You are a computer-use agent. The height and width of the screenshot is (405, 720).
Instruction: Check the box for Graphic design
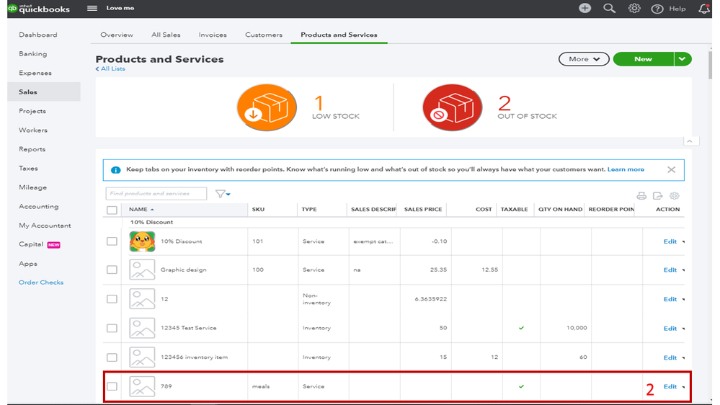point(112,270)
